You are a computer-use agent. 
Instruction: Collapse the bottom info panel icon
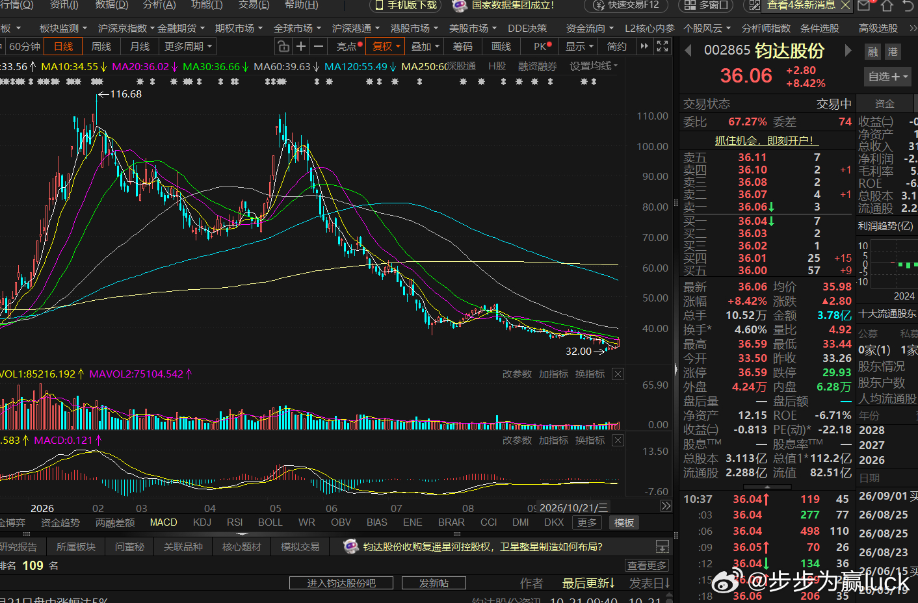[662, 546]
